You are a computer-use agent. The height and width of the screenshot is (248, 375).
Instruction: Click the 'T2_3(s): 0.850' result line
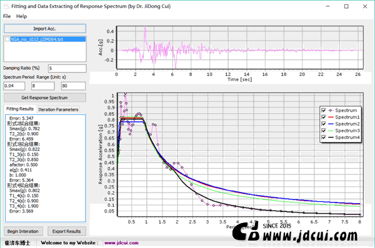tap(24, 160)
